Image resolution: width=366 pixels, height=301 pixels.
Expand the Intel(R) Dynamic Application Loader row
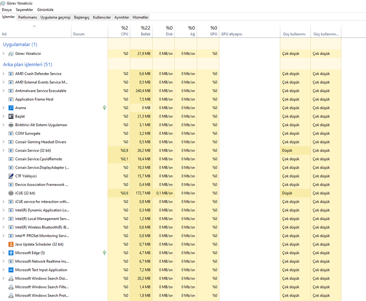[x=4, y=210]
